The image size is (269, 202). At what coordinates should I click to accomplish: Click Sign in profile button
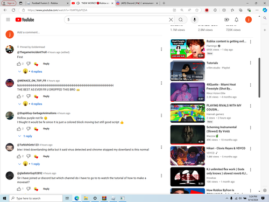click(x=9, y=3)
